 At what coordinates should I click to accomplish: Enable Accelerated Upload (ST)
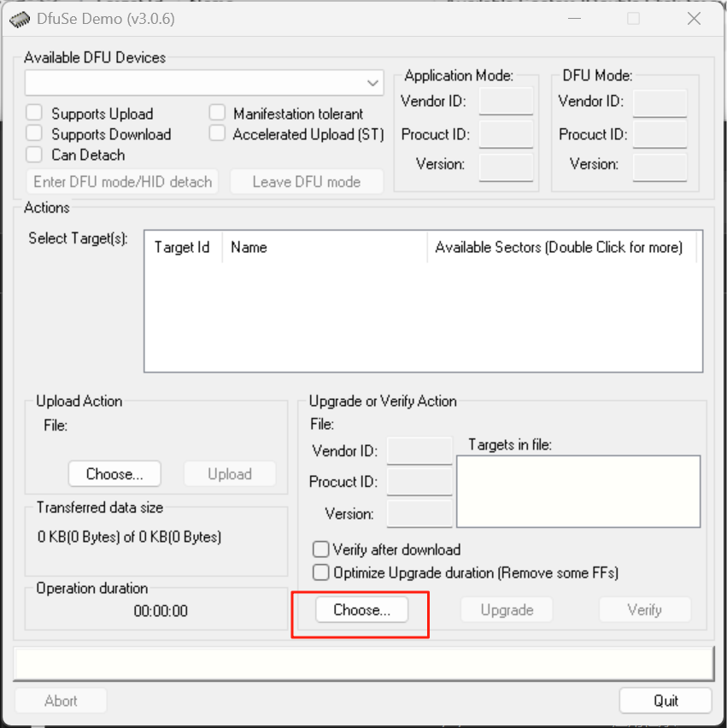[216, 133]
